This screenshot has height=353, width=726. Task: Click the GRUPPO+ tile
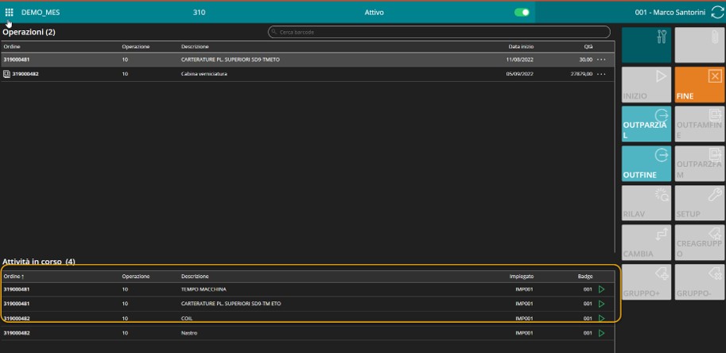click(646, 281)
